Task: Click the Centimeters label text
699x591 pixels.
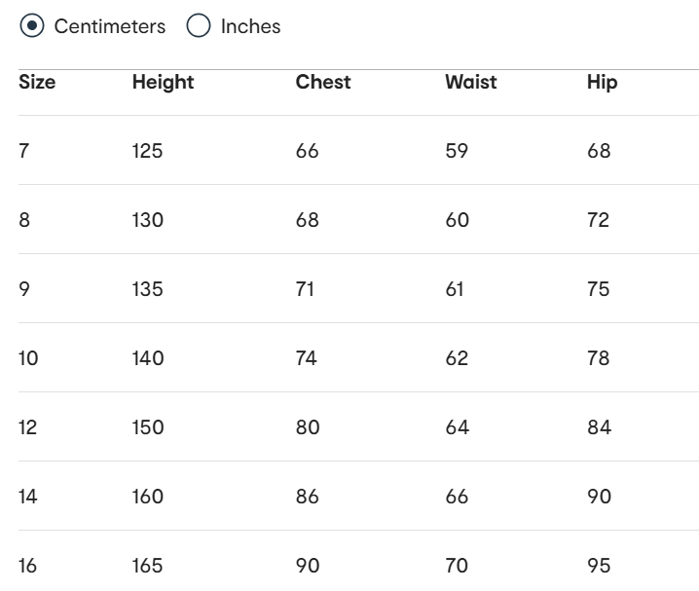Action: pyautogui.click(x=110, y=26)
